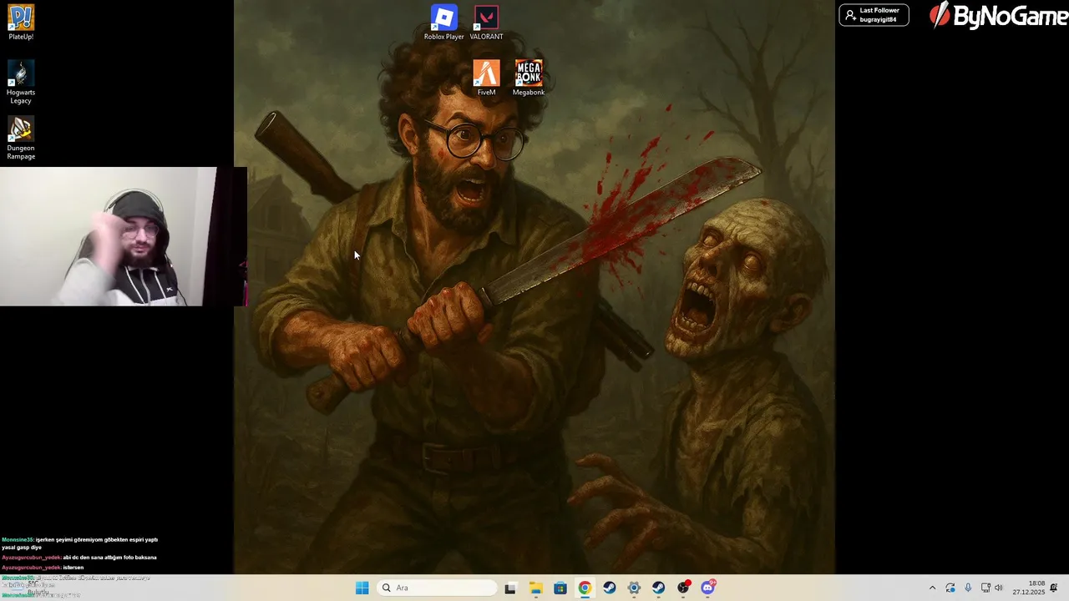Open the Dungeon Rampage desktop shortcut
Viewport: 1069px width, 601px height.
(21, 138)
